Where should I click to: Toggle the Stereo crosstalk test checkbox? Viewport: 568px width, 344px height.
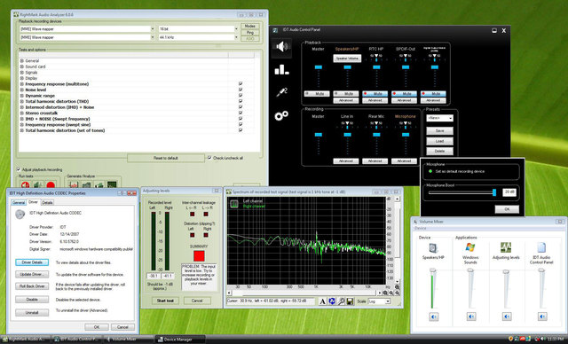(x=241, y=113)
